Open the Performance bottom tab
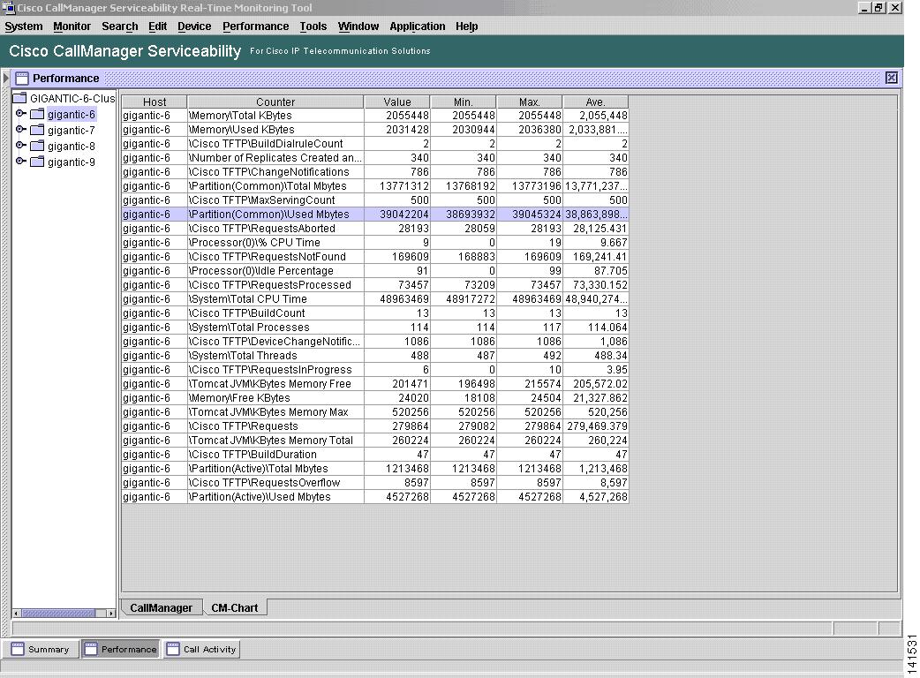Screen dimensions: 920x678 (x=121, y=649)
